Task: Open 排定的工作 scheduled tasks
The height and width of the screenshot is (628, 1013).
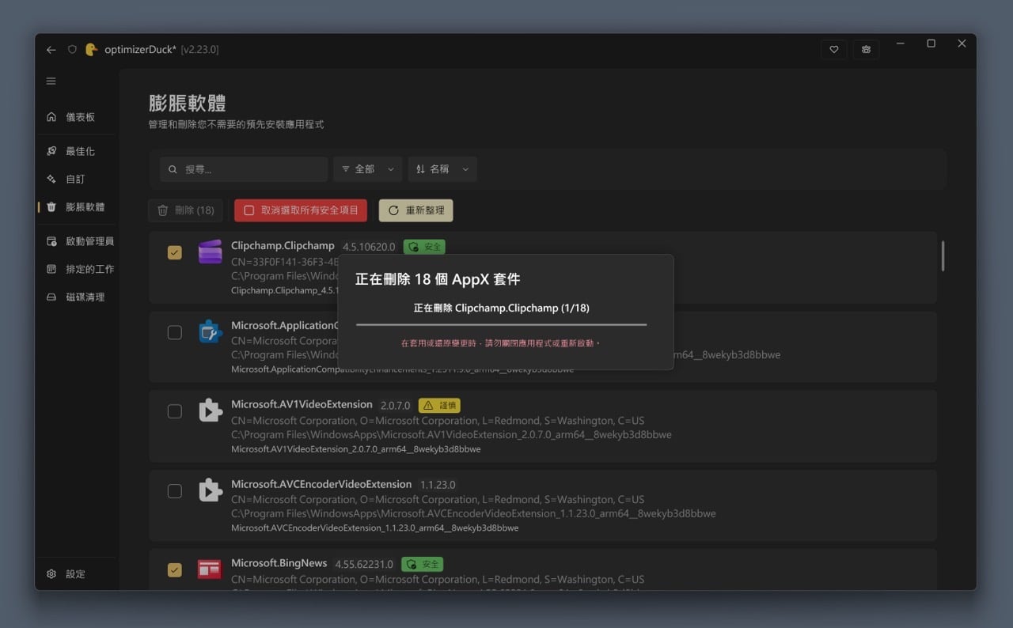Action: pos(77,269)
